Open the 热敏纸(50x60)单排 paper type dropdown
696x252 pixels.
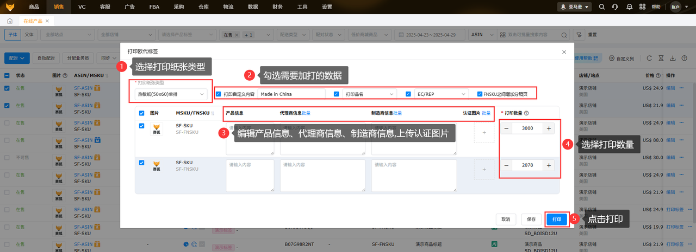[x=171, y=94]
